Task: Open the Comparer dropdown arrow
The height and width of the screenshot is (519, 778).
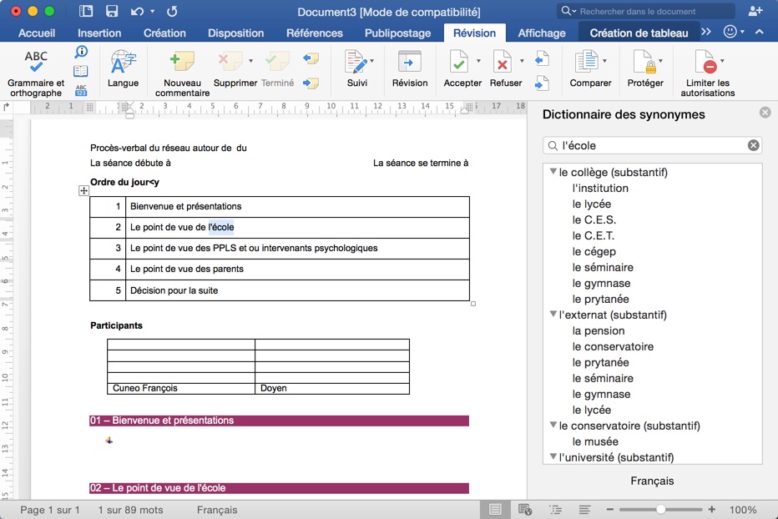Action: pyautogui.click(x=604, y=61)
